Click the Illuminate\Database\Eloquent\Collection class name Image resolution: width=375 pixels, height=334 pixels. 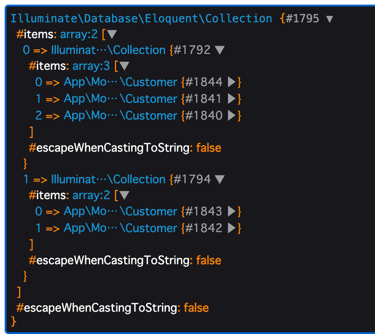tap(141, 19)
